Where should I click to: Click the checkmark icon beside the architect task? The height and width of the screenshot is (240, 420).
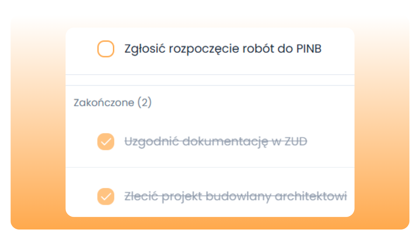[x=106, y=197]
